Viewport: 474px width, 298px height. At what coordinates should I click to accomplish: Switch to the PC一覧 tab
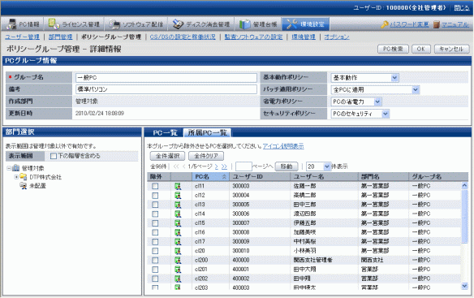pos(165,133)
